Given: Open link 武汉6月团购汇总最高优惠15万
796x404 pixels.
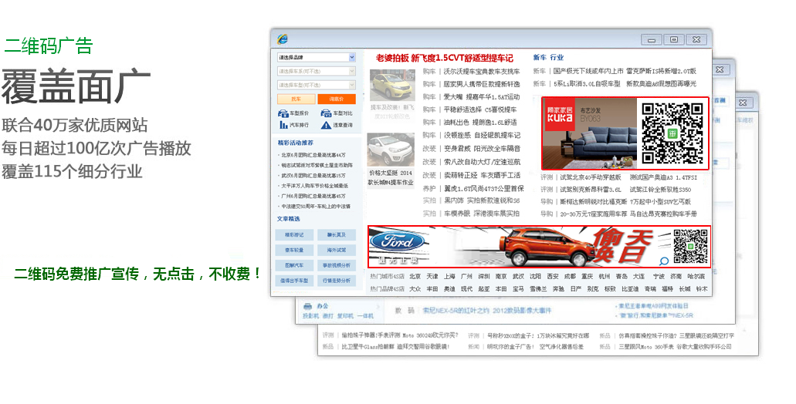Looking at the screenshot, I should [313, 175].
